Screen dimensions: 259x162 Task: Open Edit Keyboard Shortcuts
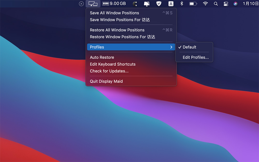coord(131,64)
